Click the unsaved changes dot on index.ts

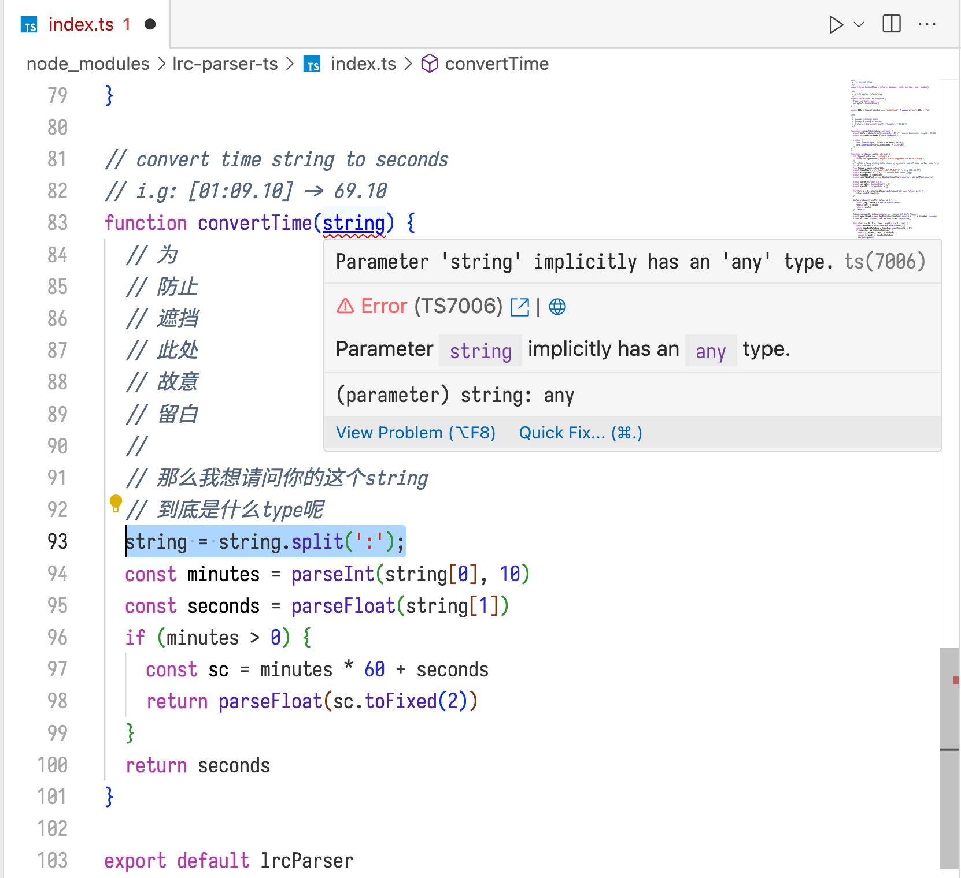pos(150,24)
